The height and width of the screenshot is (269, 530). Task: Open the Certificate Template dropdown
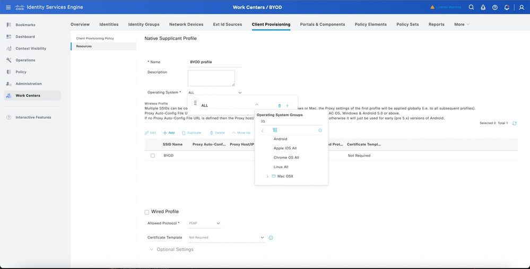click(x=227, y=238)
